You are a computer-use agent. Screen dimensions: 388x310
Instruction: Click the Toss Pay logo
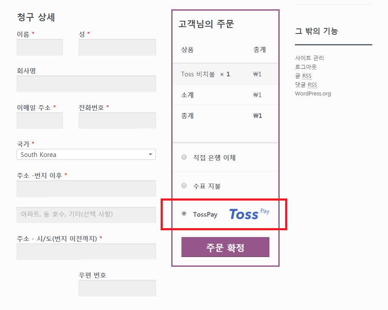[249, 214]
